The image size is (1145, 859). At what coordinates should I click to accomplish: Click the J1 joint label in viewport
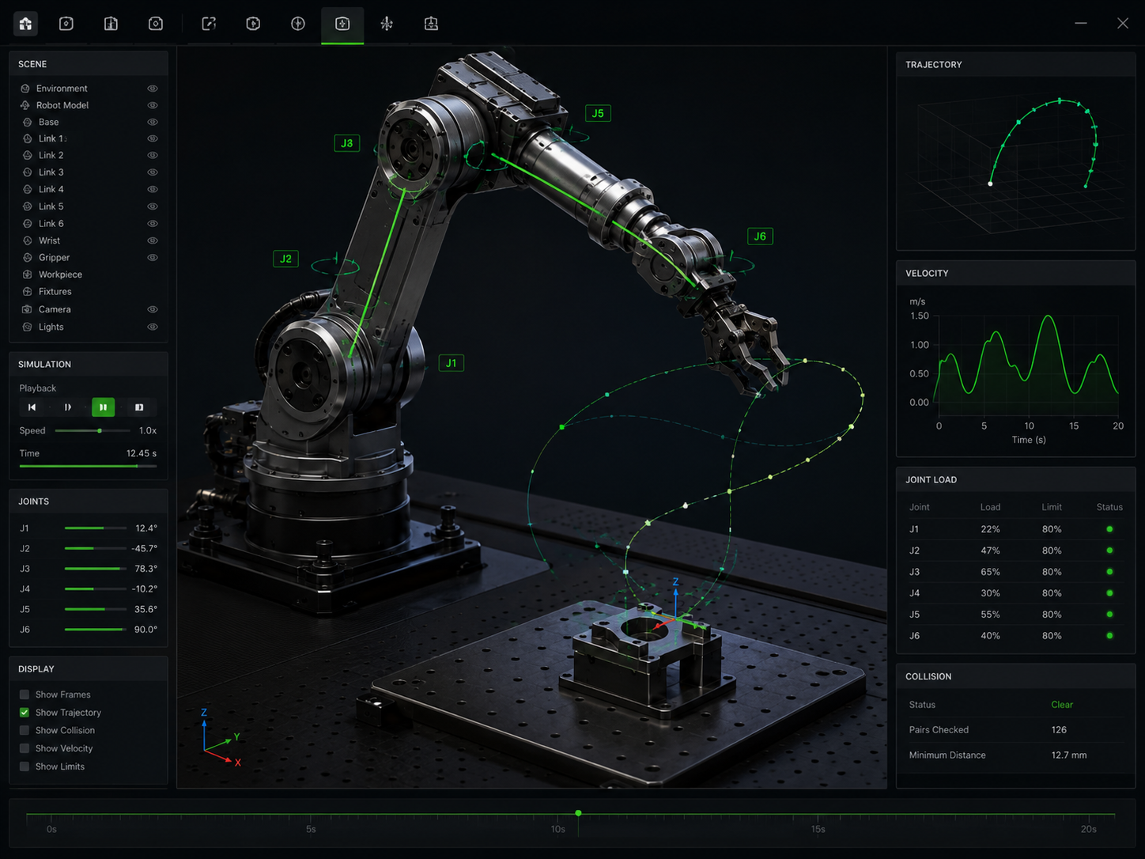pyautogui.click(x=452, y=363)
